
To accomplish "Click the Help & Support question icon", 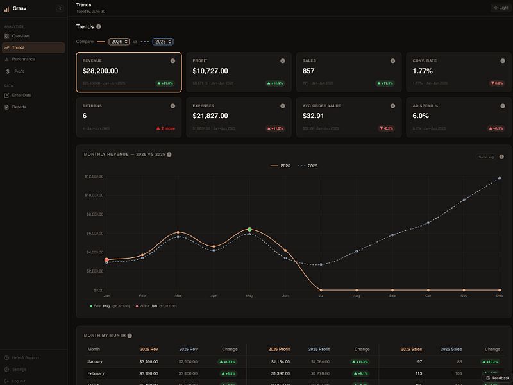I will point(6,358).
